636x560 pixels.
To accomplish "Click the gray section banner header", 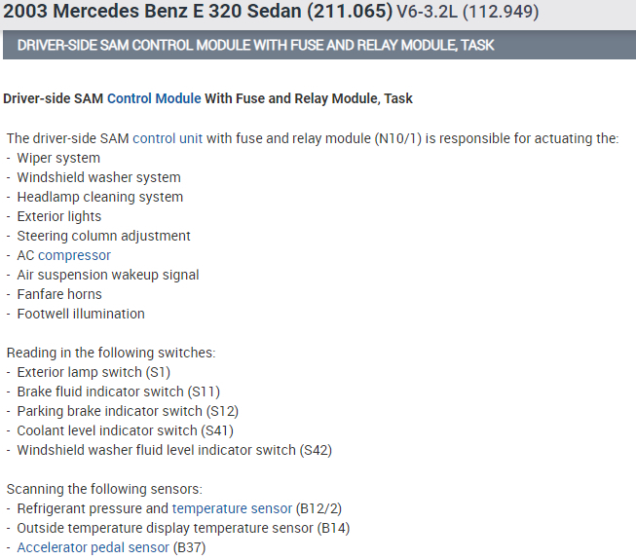I will (x=318, y=46).
